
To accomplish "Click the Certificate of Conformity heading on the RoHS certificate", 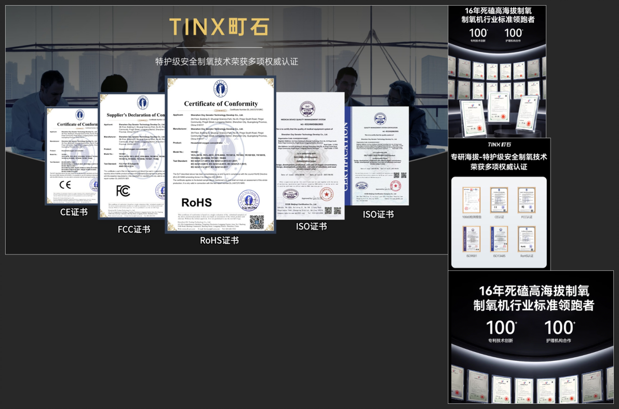I will point(221,104).
